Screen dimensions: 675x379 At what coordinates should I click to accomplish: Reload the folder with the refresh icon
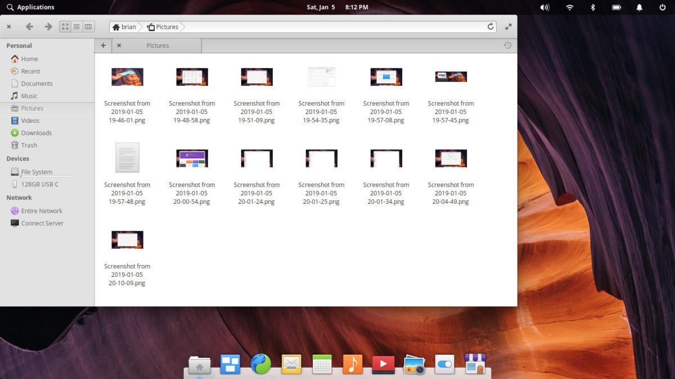coord(490,26)
